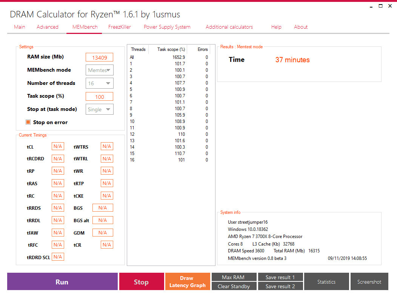The image size is (397, 298).
Task: Click the tRRDL timing value box
Action: (x=58, y=220)
